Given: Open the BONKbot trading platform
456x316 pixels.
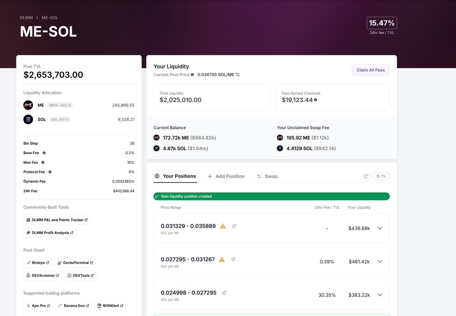Looking at the screenshot, I should (110, 306).
